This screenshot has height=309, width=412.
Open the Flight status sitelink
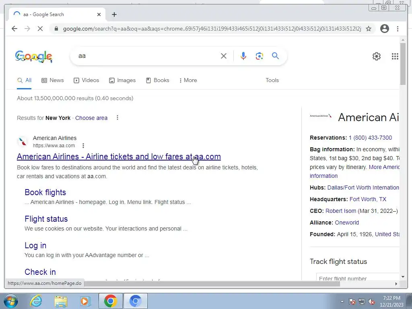click(46, 219)
